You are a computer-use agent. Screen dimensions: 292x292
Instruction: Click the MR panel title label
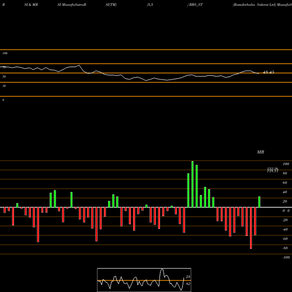pos(260,152)
